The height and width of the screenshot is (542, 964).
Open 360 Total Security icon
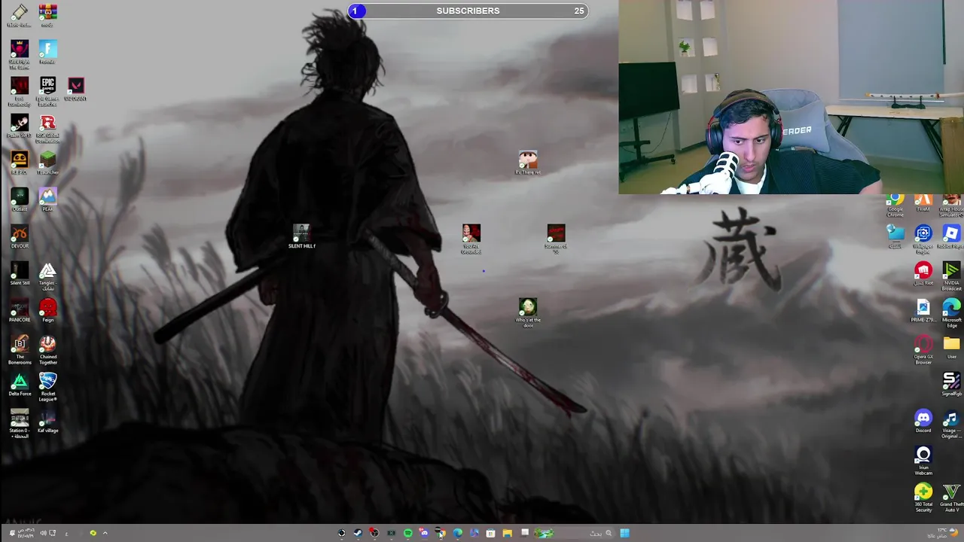coord(923,498)
